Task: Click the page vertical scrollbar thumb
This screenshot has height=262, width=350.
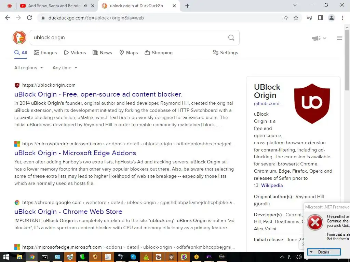Action: pos(347,60)
